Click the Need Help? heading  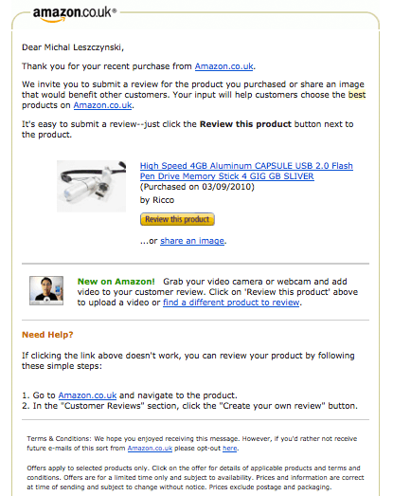pyautogui.click(x=47, y=335)
